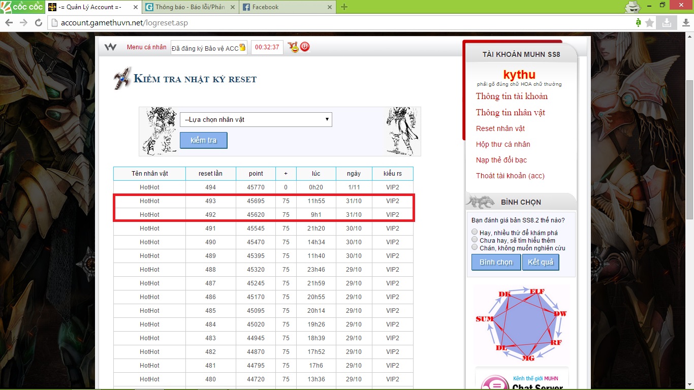Viewport: 694px width, 390px height.
Task: Switch to the Quản Lý Account tab
Action: [93, 7]
